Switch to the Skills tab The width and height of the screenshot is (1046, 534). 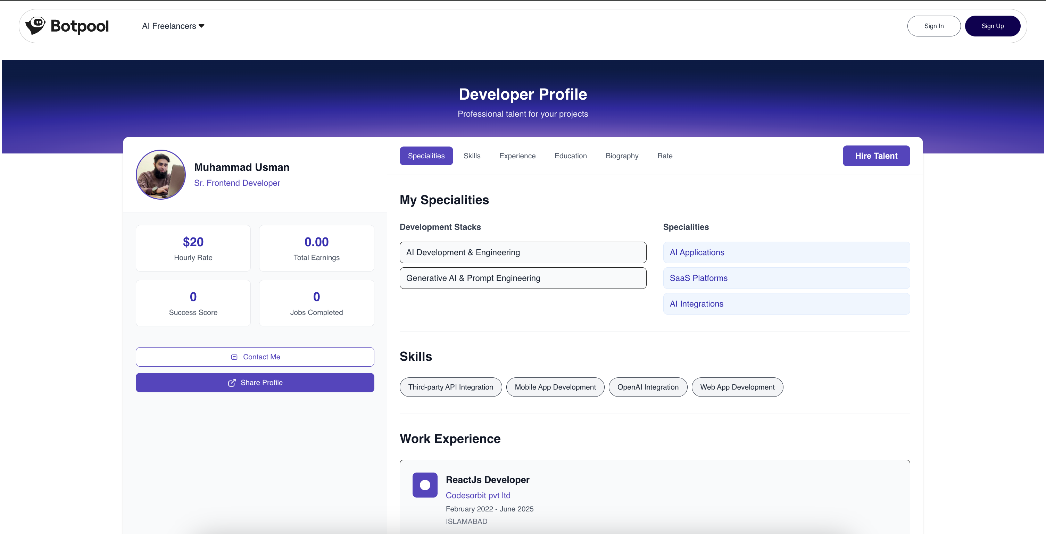point(472,156)
